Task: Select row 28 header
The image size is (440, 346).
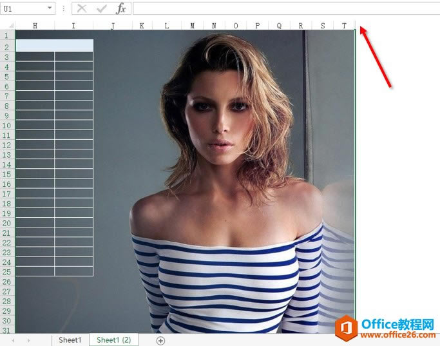Action: [x=7, y=301]
